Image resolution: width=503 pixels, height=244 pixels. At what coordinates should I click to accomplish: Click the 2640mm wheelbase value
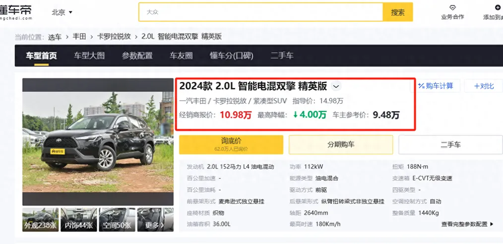click(316, 213)
